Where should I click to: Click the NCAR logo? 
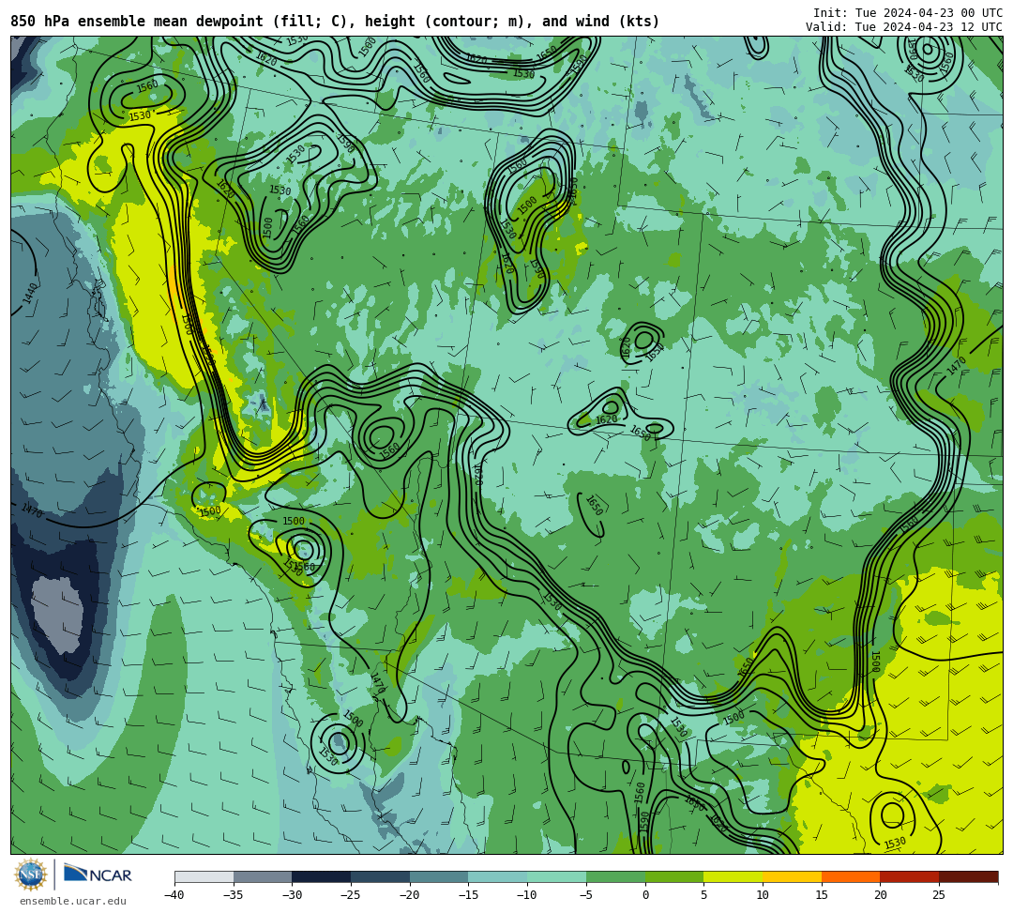click(x=98, y=875)
